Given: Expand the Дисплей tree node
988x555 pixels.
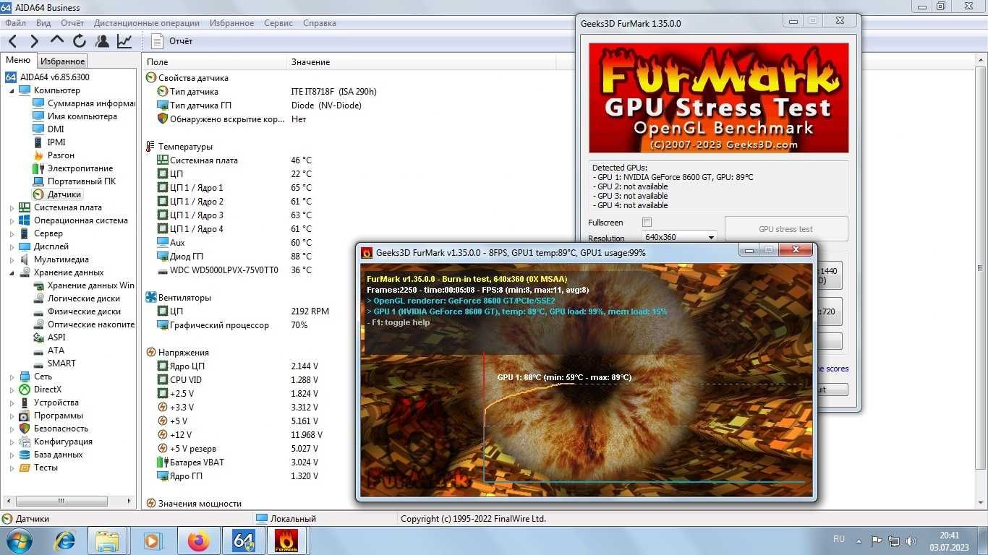Looking at the screenshot, I should point(12,246).
